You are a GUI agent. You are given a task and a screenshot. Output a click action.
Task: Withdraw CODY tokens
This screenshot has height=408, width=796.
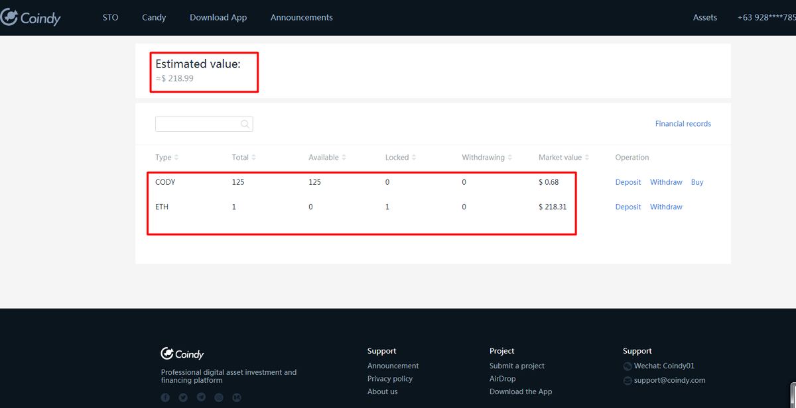click(x=666, y=182)
